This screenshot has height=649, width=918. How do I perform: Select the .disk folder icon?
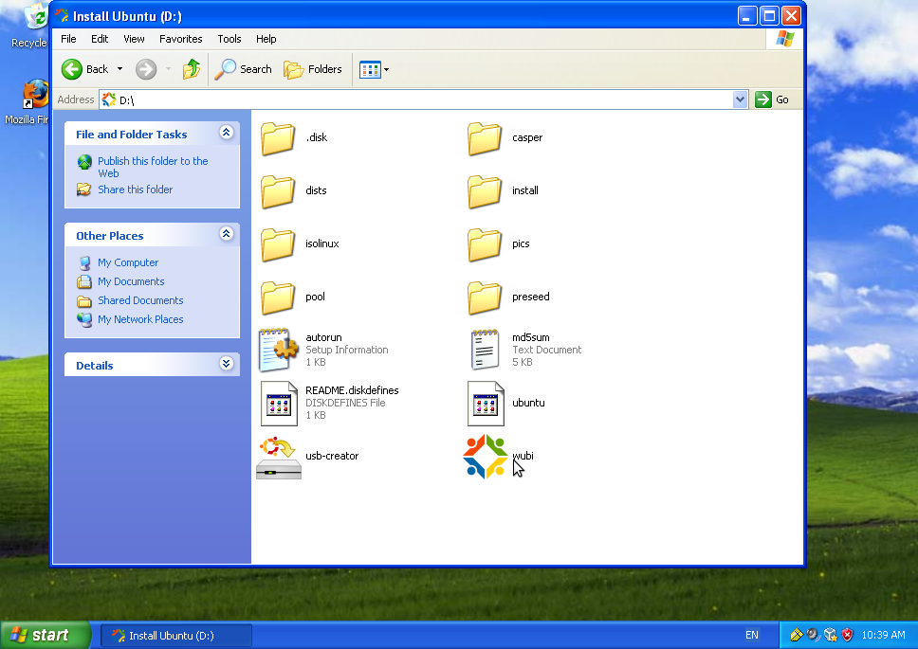pyautogui.click(x=278, y=138)
